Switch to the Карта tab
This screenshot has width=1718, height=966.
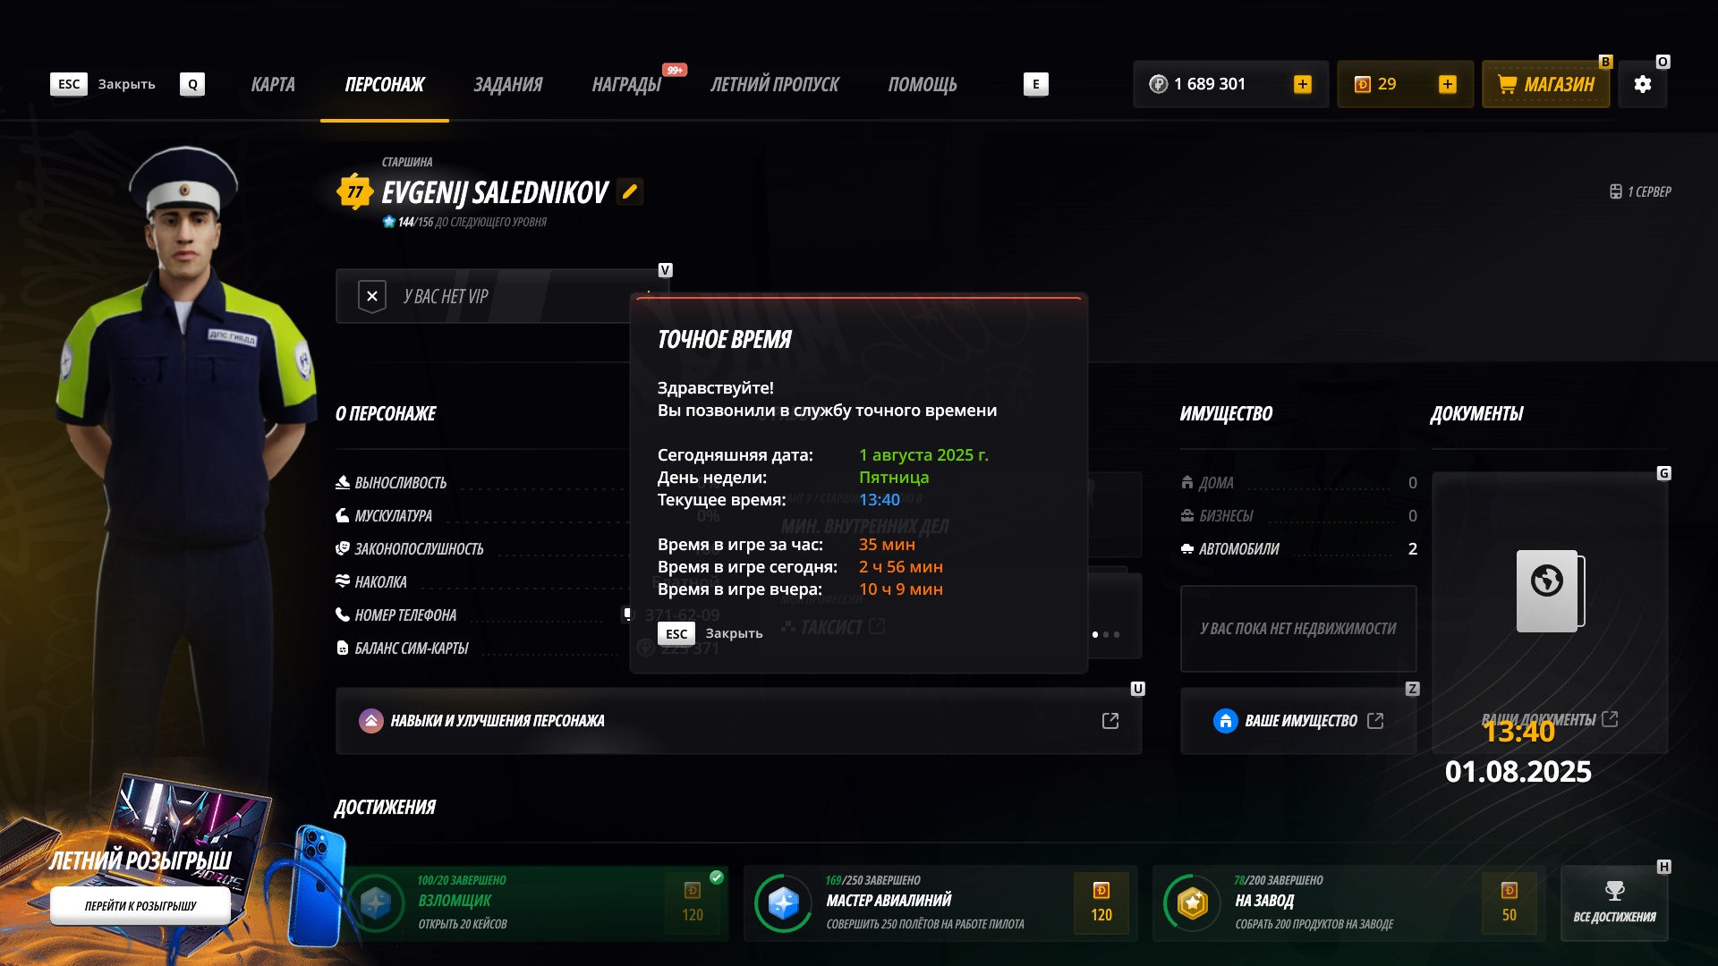(x=273, y=84)
